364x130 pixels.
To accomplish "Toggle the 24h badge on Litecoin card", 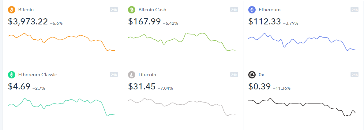I will coord(234,75).
